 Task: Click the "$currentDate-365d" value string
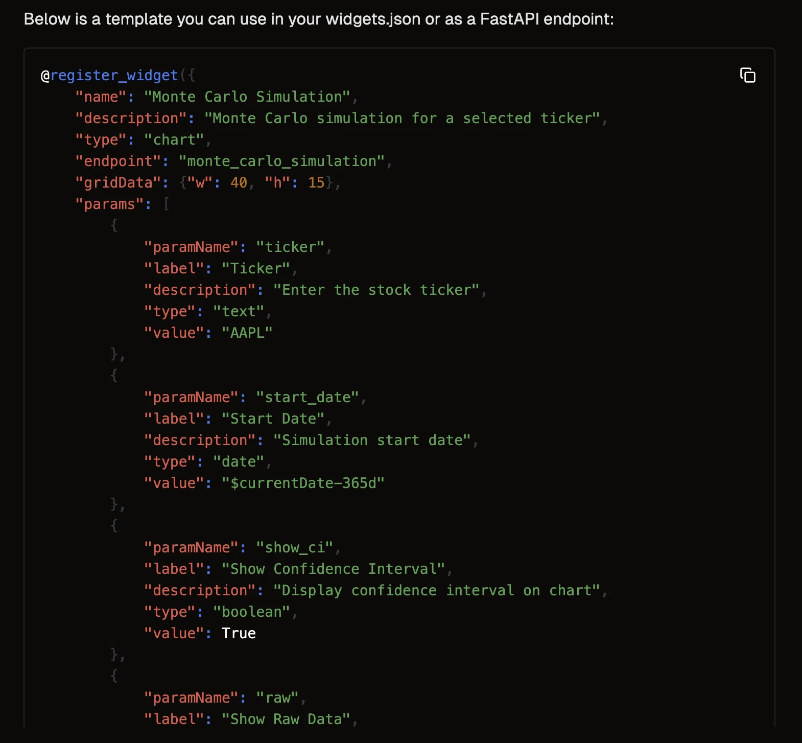point(302,483)
